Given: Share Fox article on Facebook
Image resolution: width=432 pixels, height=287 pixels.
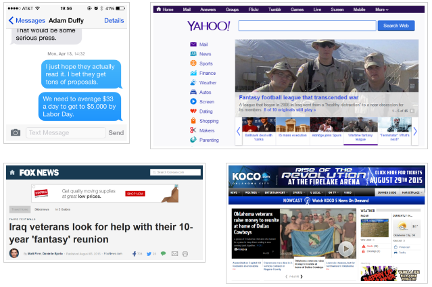Looking at the screenshot, I should click(134, 254).
